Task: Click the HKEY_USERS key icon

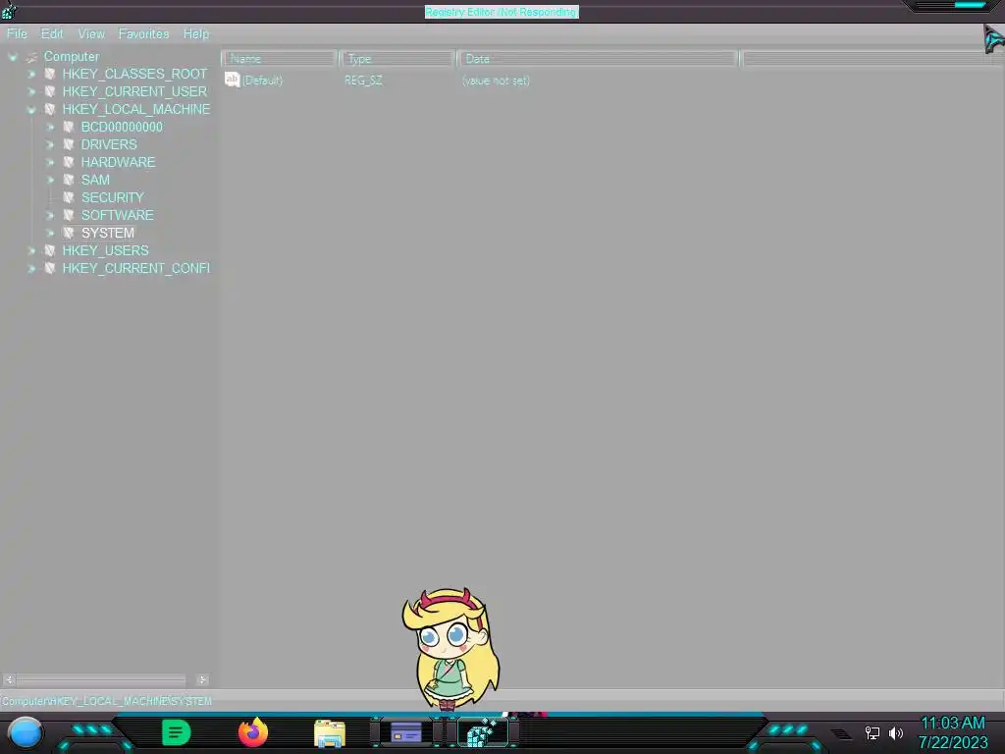Action: pos(49,250)
